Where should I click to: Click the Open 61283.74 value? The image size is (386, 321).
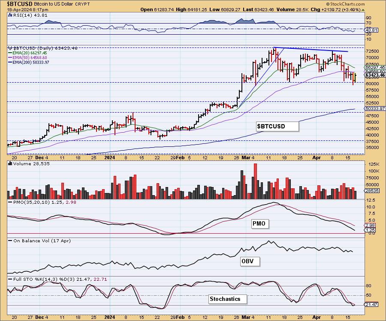(x=157, y=9)
